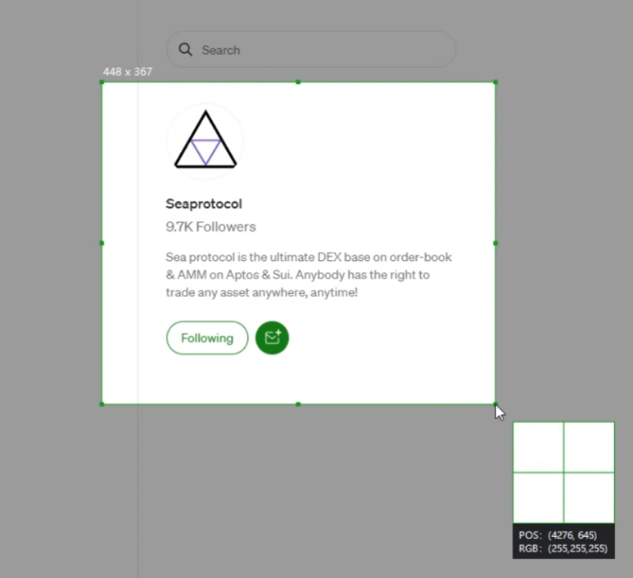This screenshot has height=578, width=633.
Task: Click the Sea protocol description text
Action: click(x=309, y=275)
